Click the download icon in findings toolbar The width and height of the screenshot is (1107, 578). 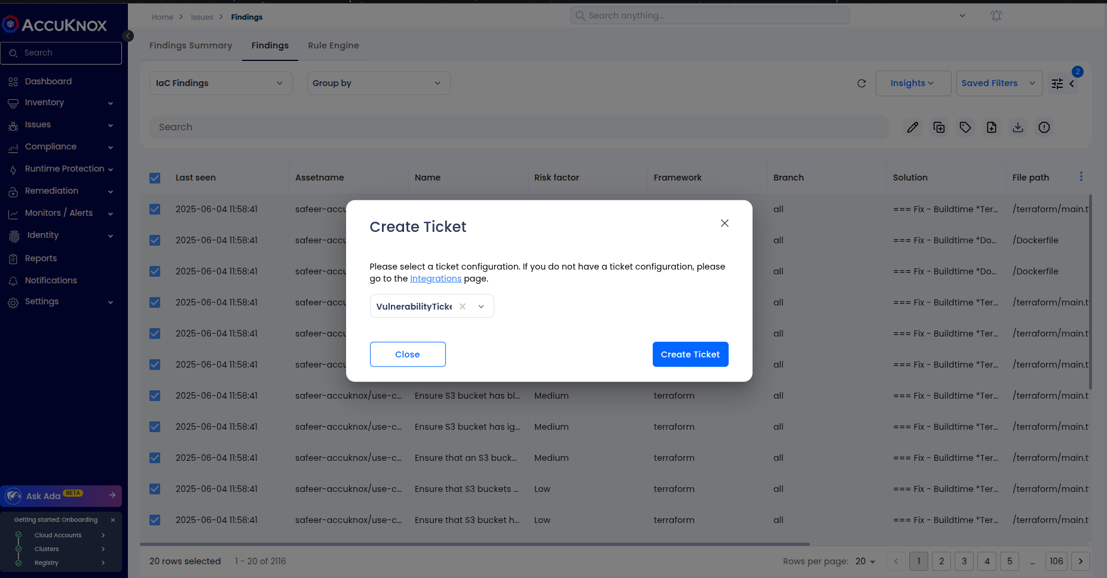pos(1017,127)
